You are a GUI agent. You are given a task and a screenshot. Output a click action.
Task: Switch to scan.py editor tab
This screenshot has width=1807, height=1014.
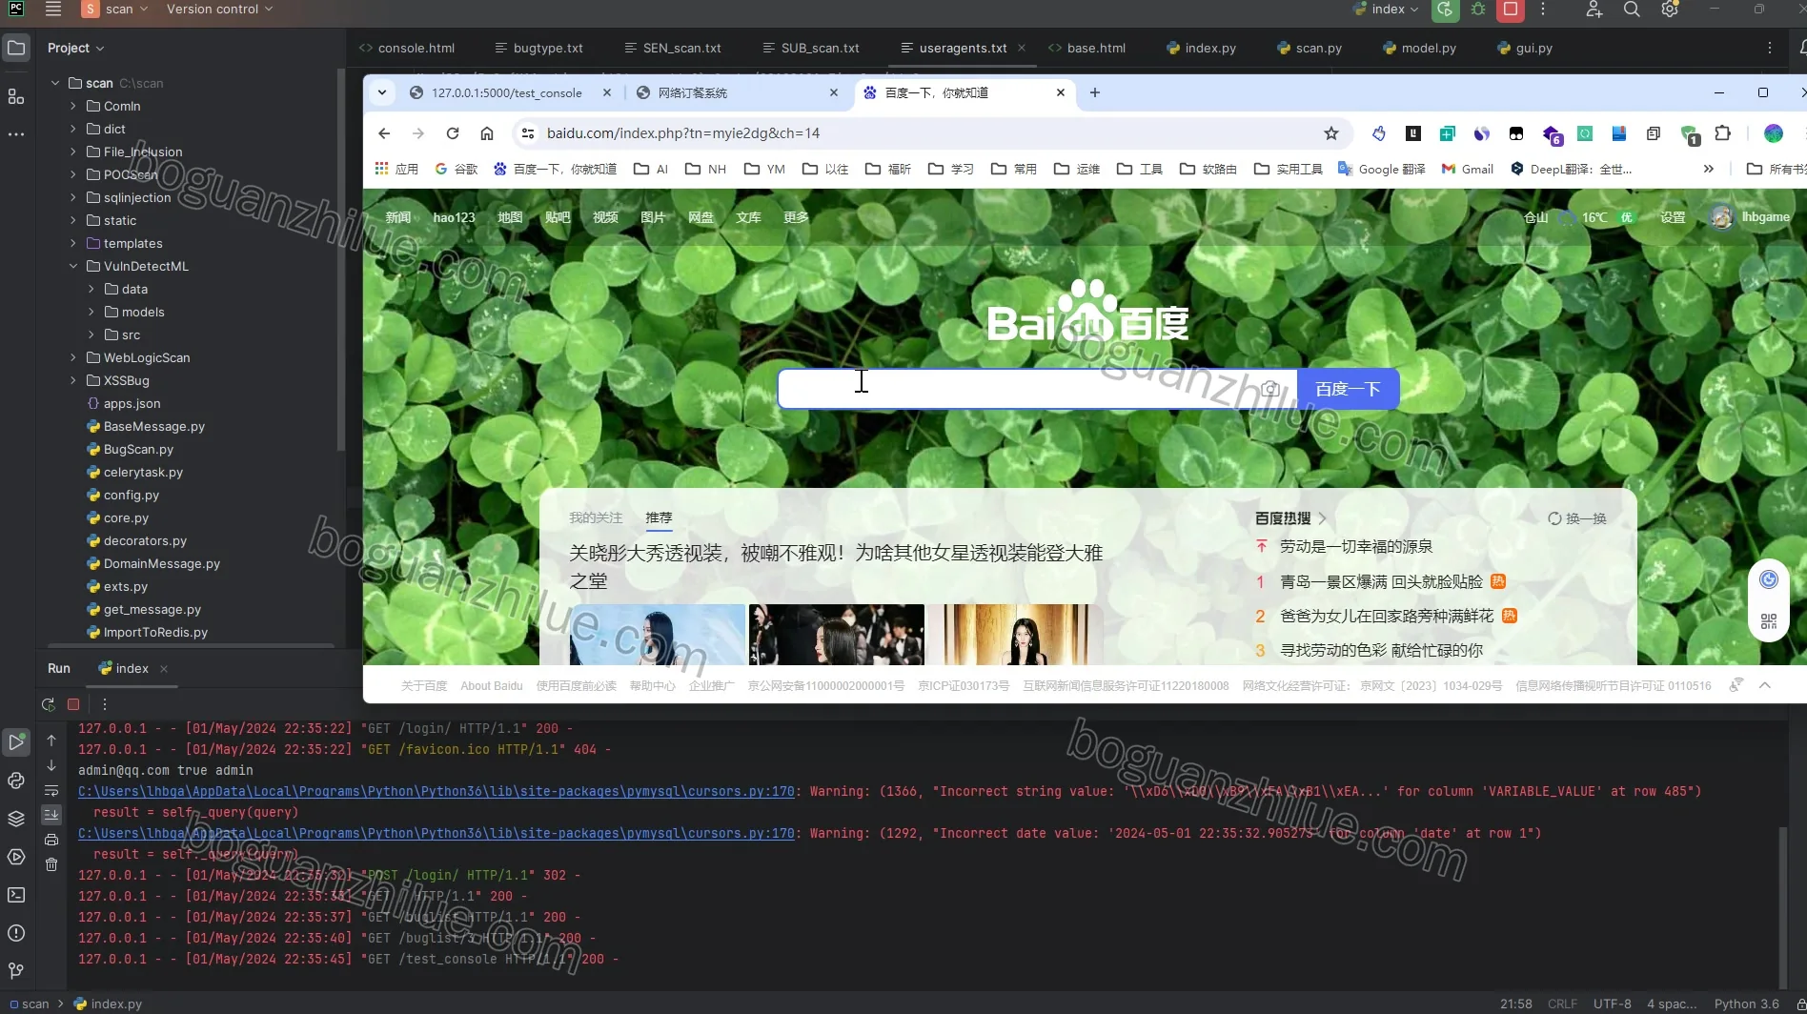(1310, 48)
